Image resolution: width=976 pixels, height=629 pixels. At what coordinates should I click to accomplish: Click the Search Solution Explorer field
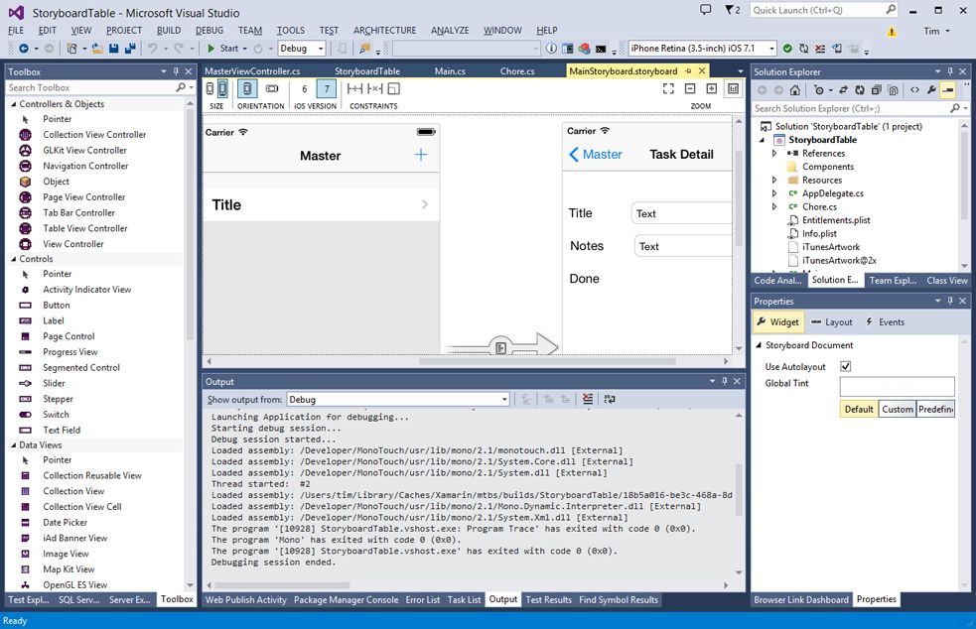(x=852, y=108)
